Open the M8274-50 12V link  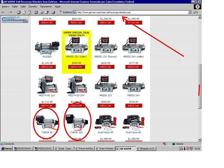(x=47, y=95)
